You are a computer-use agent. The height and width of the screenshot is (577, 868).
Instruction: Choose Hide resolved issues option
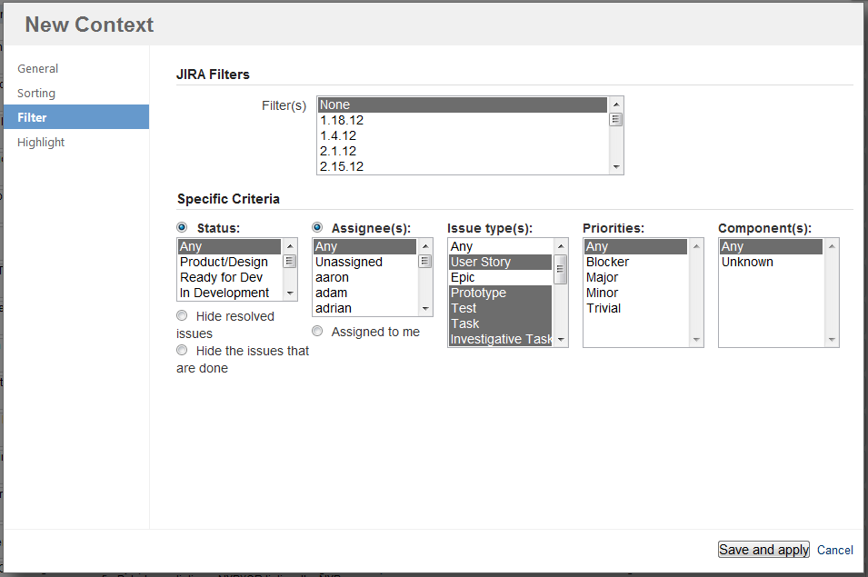pyautogui.click(x=182, y=315)
